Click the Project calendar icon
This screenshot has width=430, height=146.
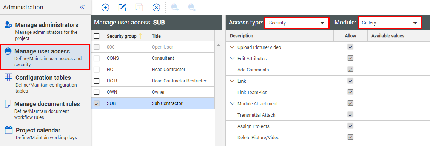click(x=9, y=130)
